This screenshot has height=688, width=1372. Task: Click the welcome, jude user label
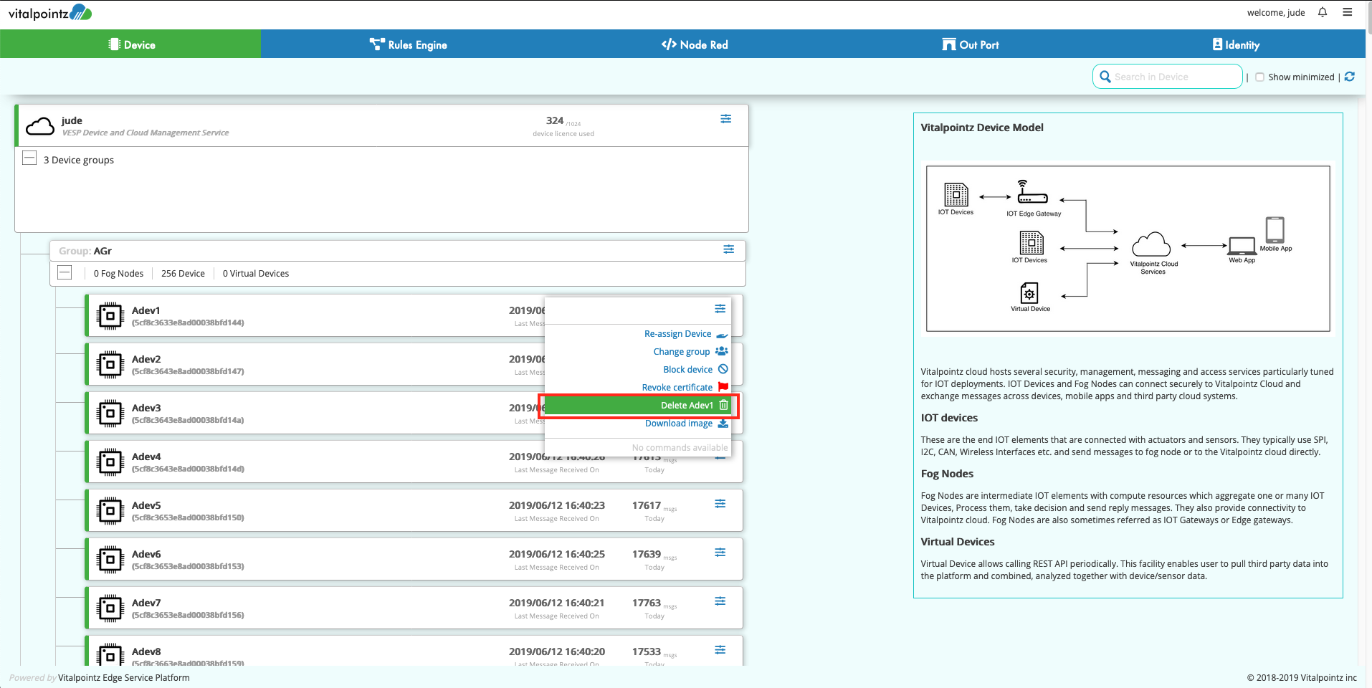pyautogui.click(x=1276, y=12)
